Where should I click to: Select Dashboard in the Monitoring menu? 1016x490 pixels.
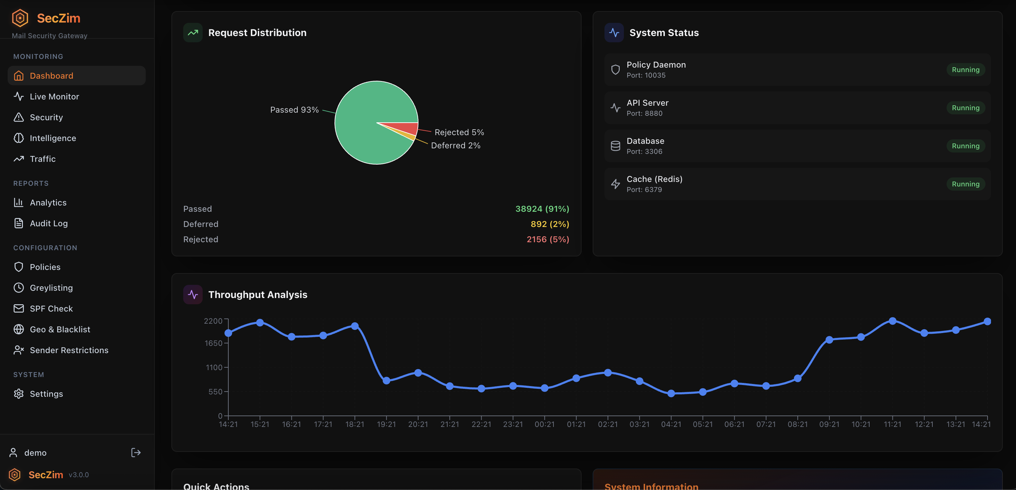coord(51,75)
